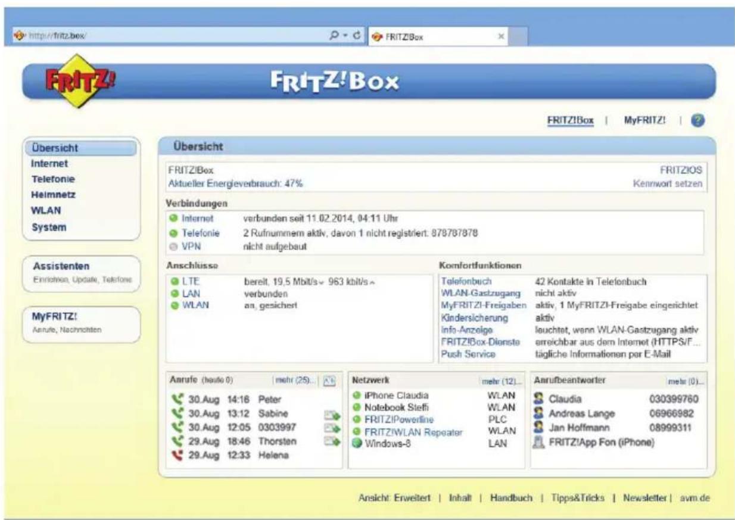This screenshot has height=520, width=735.
Task: Click the grey VPN status indicator
Action: coord(175,247)
